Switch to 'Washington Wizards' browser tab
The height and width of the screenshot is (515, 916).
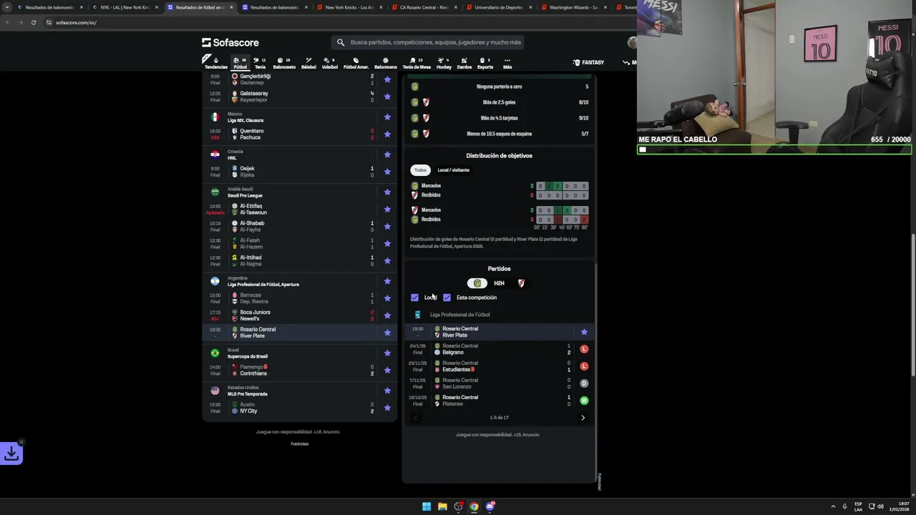pos(574,7)
